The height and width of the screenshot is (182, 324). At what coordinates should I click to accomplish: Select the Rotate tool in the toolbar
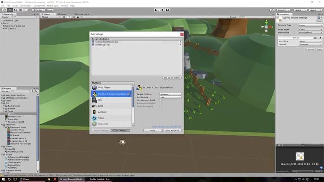point(15,10)
